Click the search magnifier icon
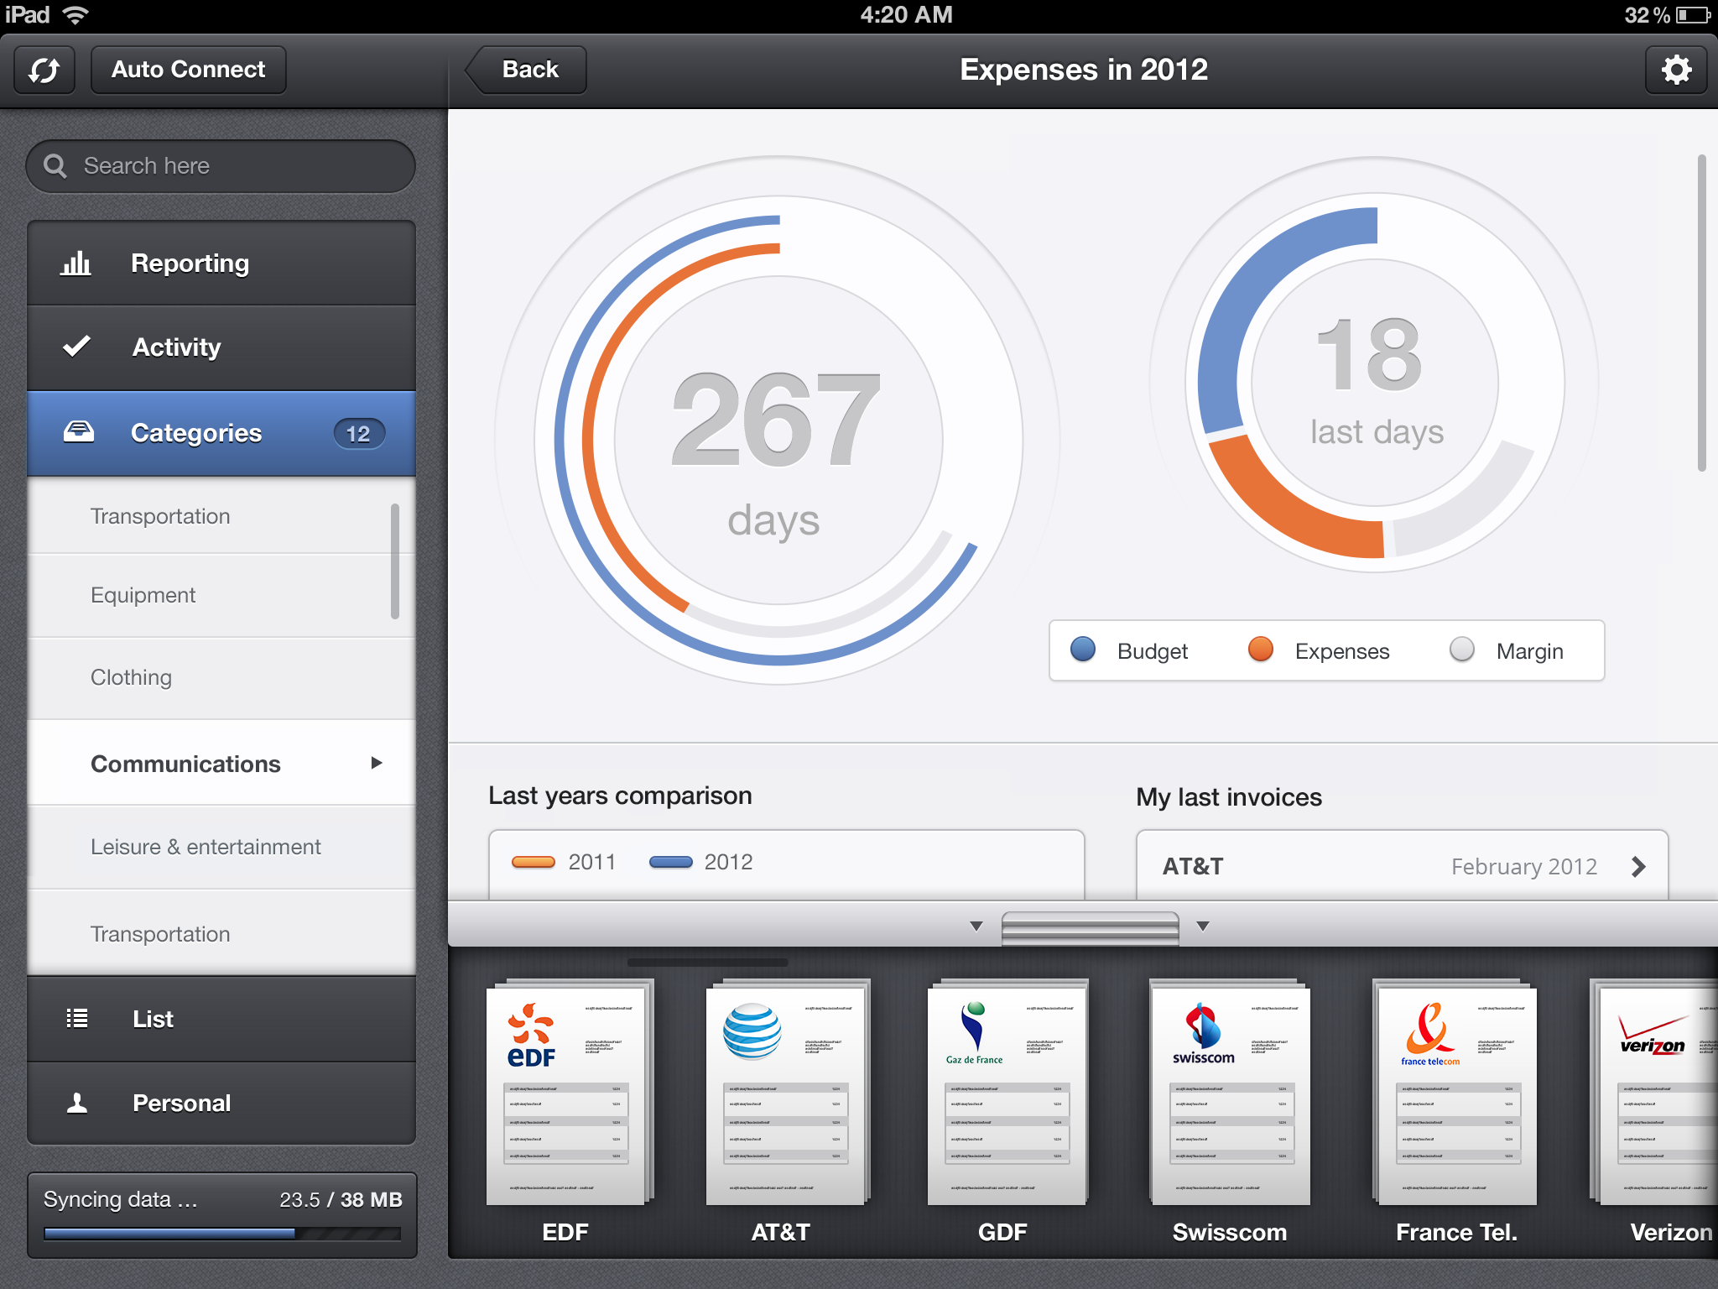1718x1289 pixels. click(x=55, y=166)
